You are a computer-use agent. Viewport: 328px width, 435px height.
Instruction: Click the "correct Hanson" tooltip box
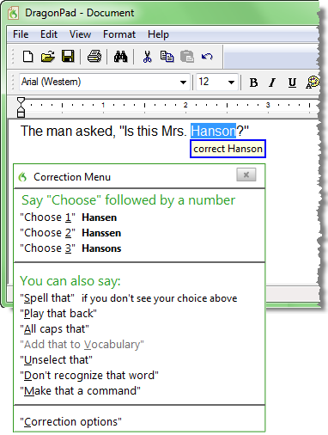228,149
